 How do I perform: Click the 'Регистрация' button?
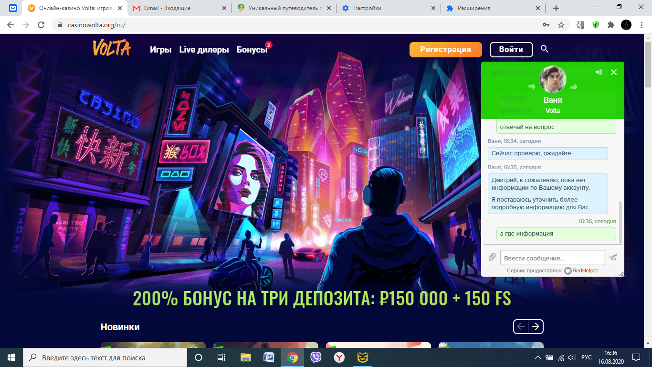pos(445,49)
